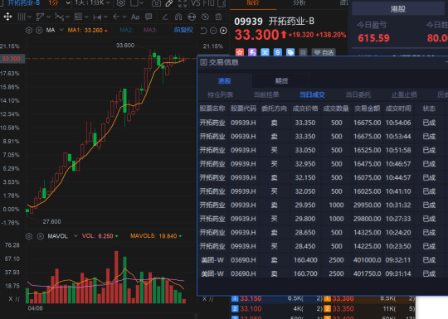Select the crosshair move tool
Image resolution: width=448 pixels, height=319 pixels.
pyautogui.click(x=7, y=17)
